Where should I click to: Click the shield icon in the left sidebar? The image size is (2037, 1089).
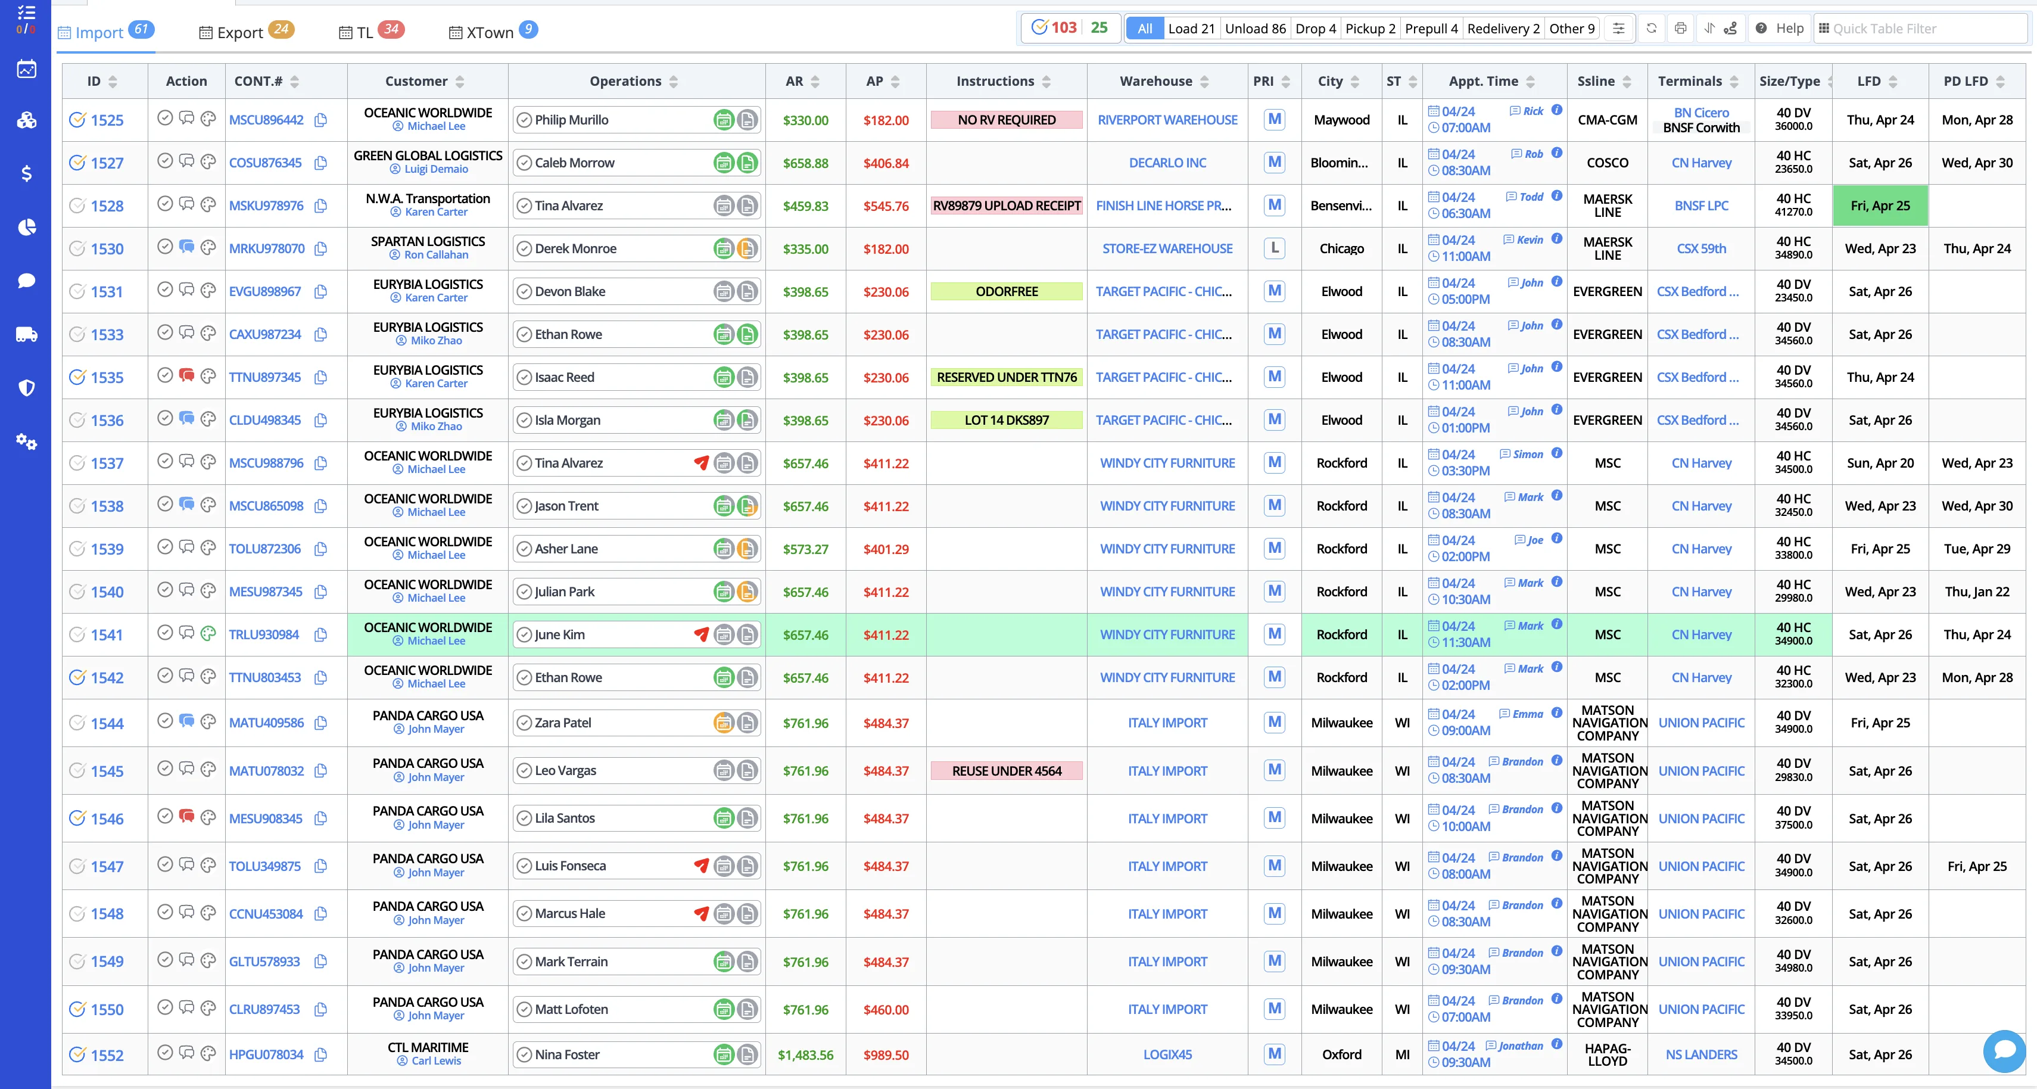click(26, 387)
